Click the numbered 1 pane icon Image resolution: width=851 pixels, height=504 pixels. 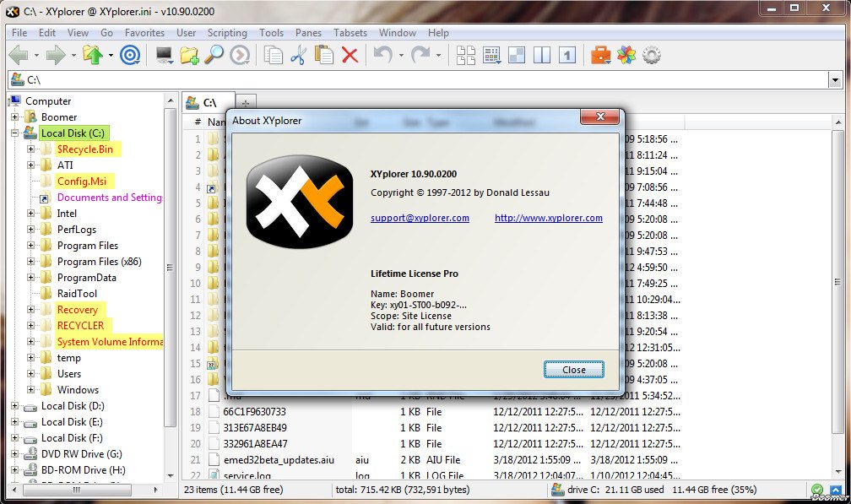coord(567,55)
